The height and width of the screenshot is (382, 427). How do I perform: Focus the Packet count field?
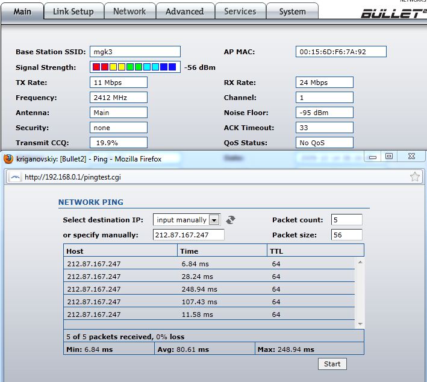[346, 220]
